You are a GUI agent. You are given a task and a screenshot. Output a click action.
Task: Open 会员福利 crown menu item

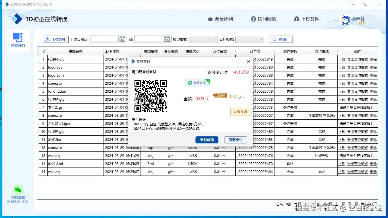pos(220,19)
